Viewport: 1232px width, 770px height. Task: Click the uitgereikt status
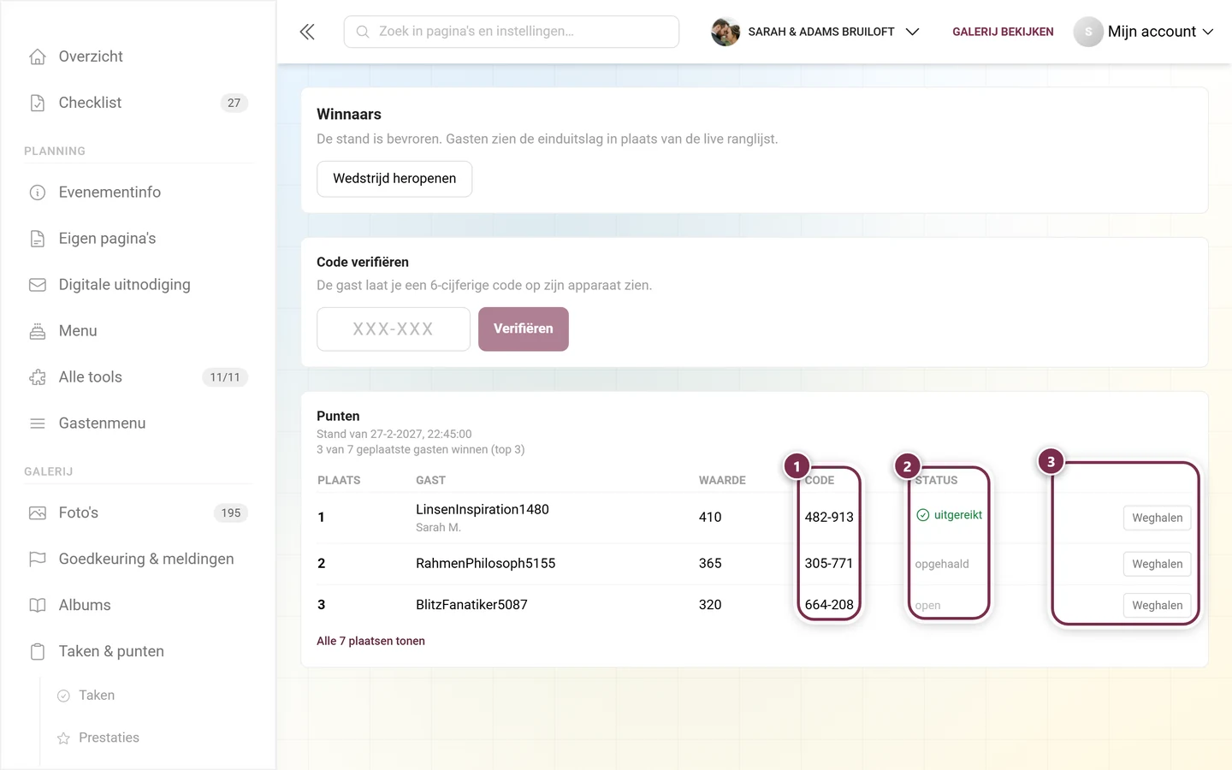(950, 515)
